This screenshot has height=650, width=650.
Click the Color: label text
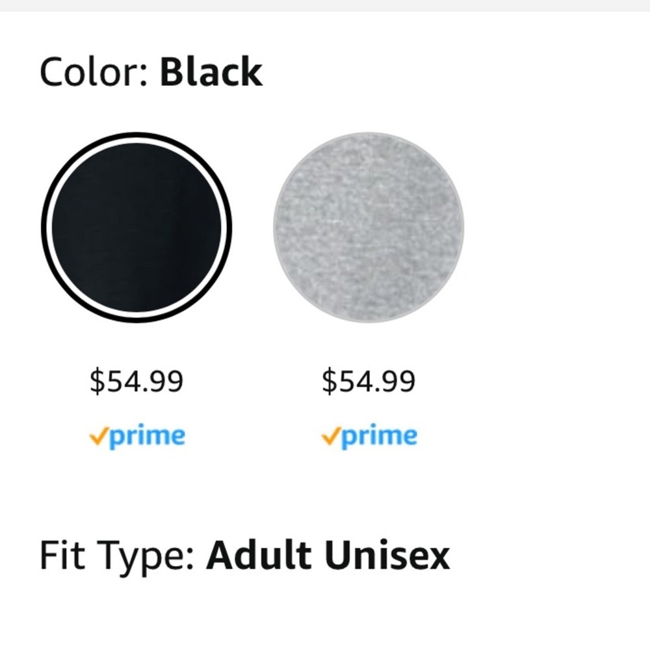coord(94,72)
